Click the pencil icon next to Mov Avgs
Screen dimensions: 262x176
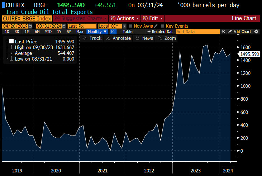pos(156,26)
